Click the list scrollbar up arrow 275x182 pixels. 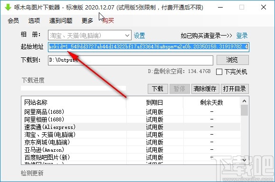coord(244,101)
